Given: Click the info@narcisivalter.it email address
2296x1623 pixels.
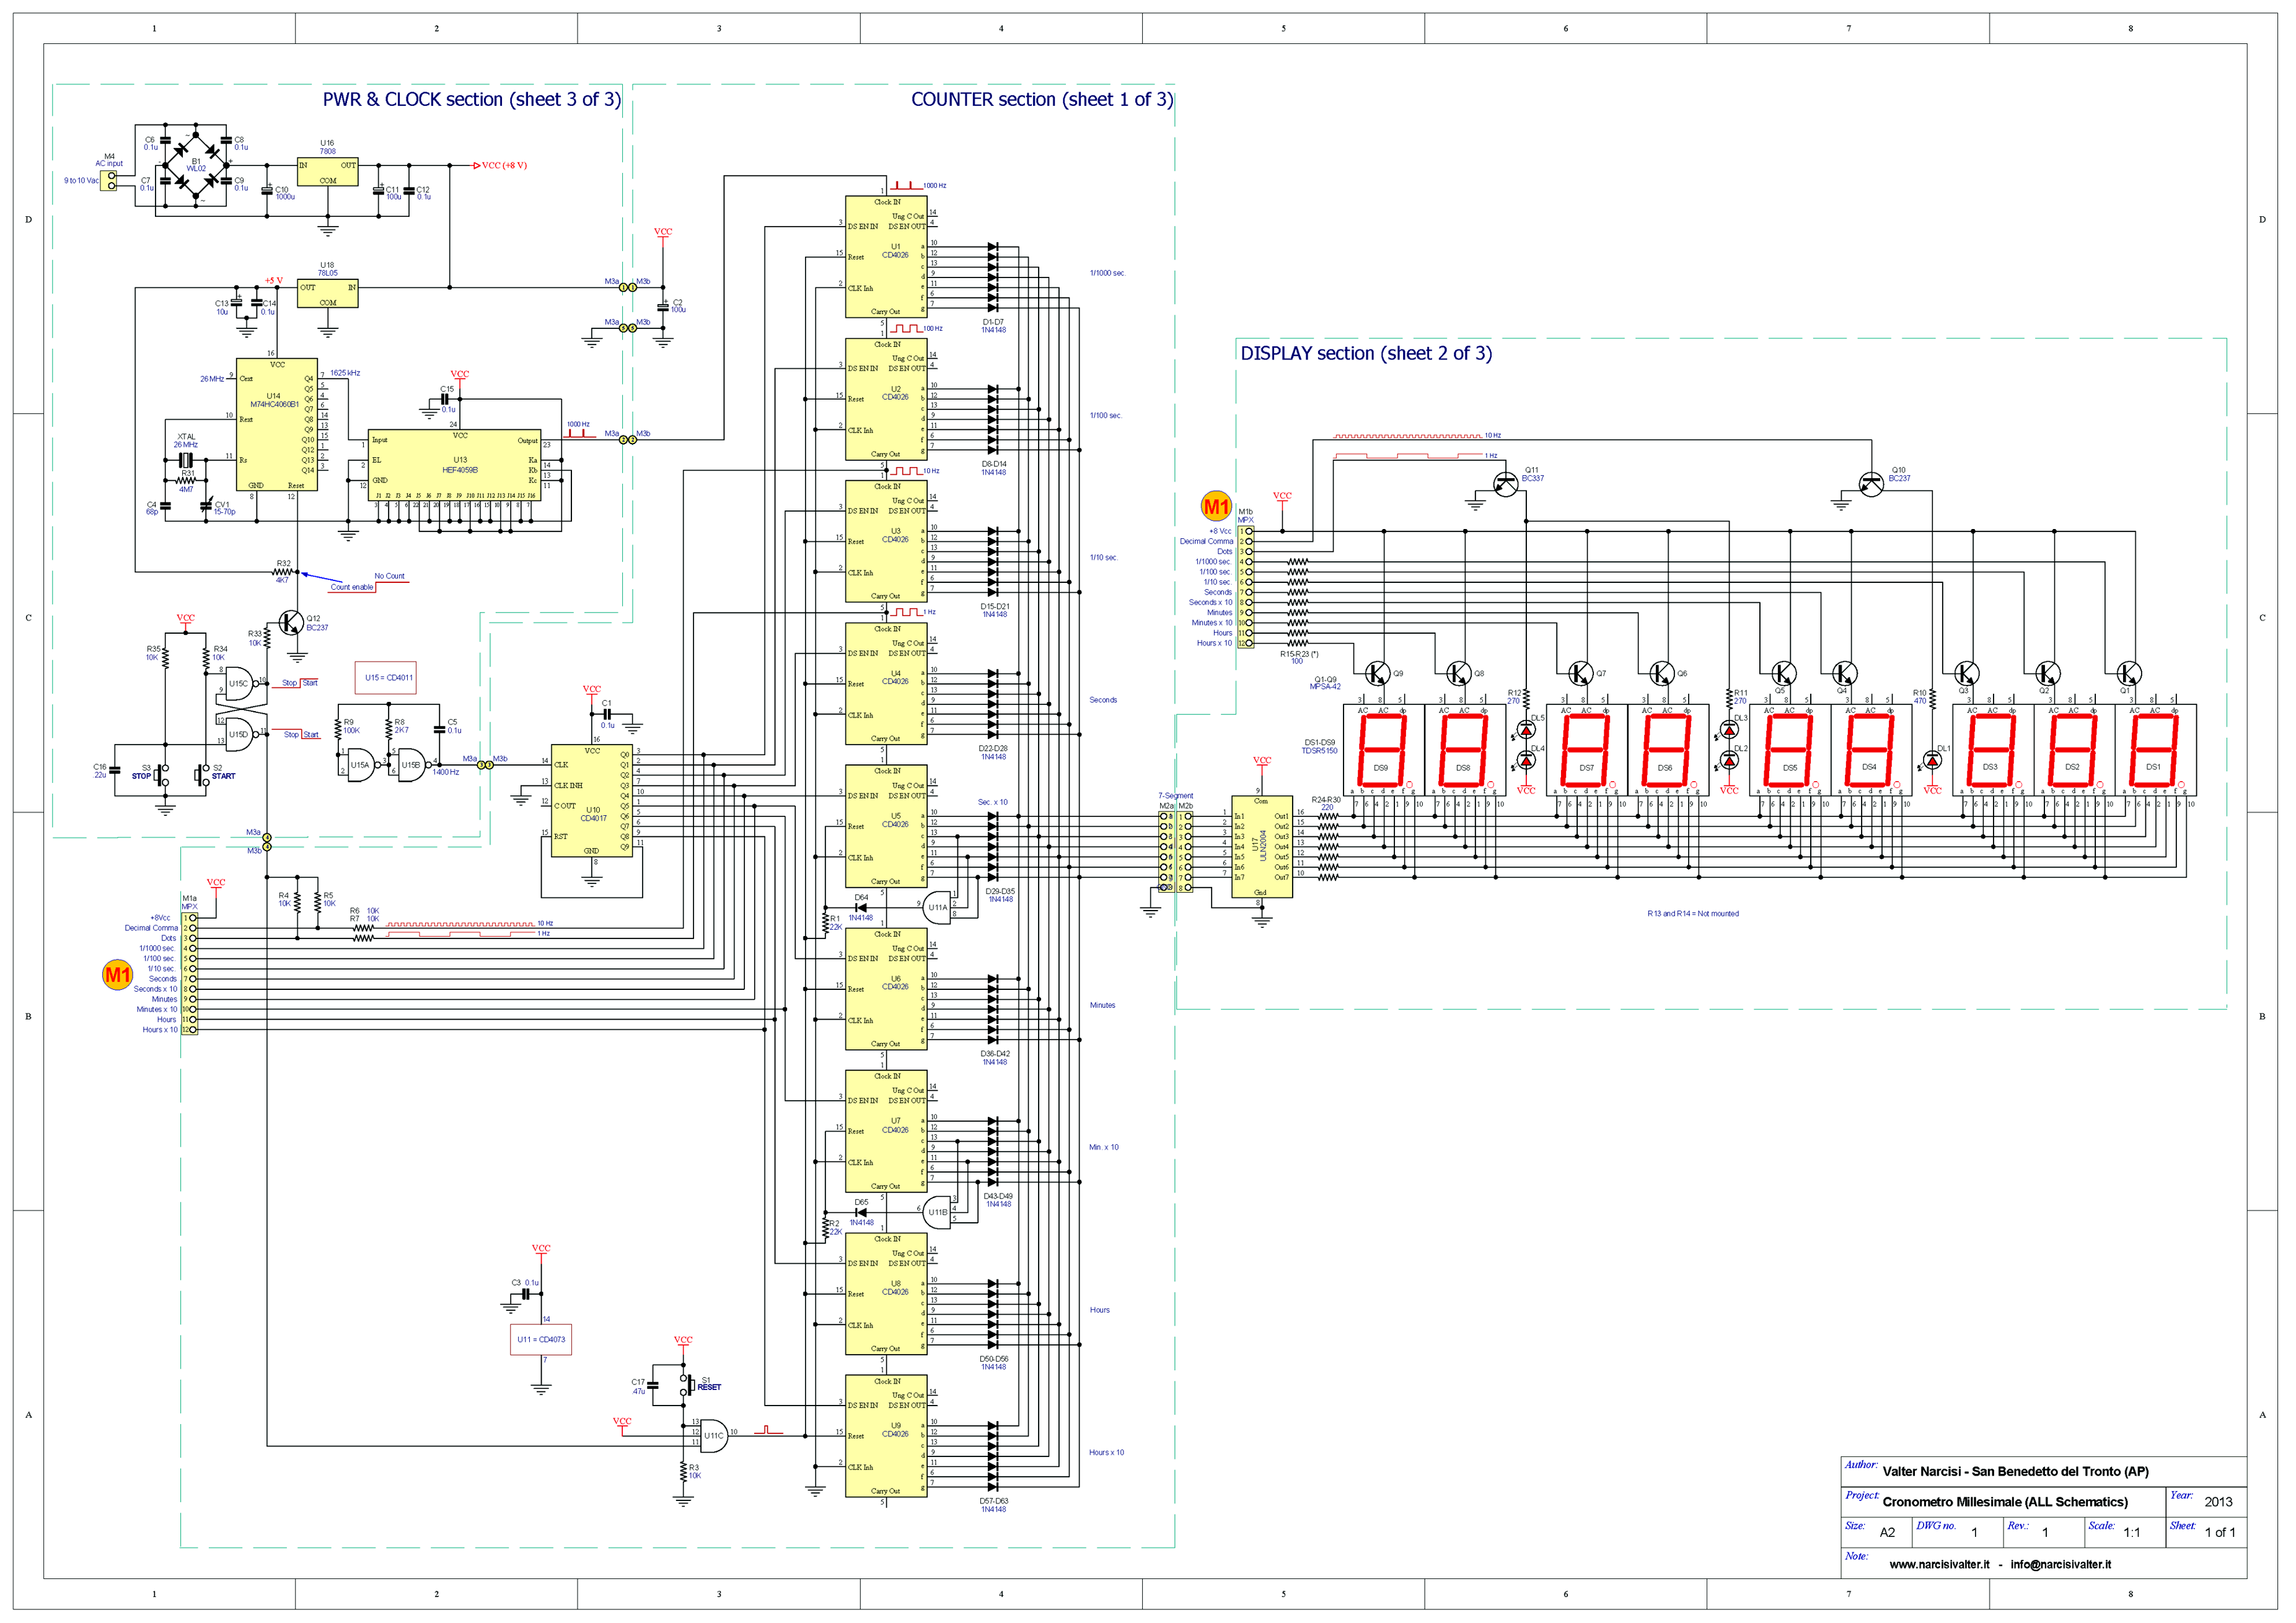Looking at the screenshot, I should click(x=2061, y=1564).
